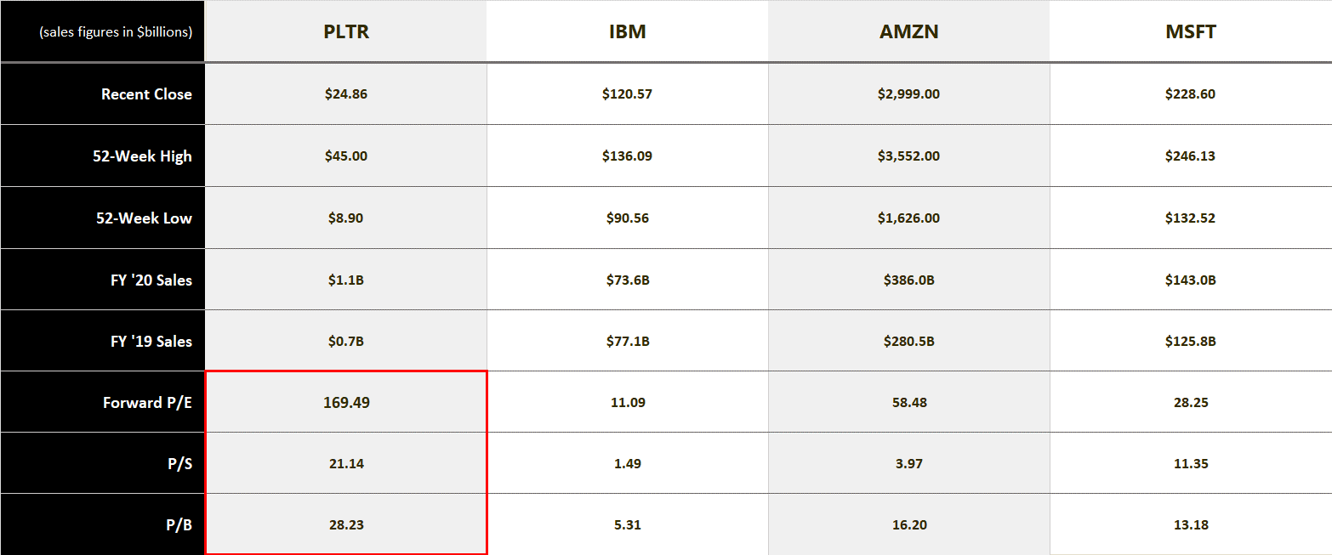Click the sales figures in $billions note

(116, 32)
